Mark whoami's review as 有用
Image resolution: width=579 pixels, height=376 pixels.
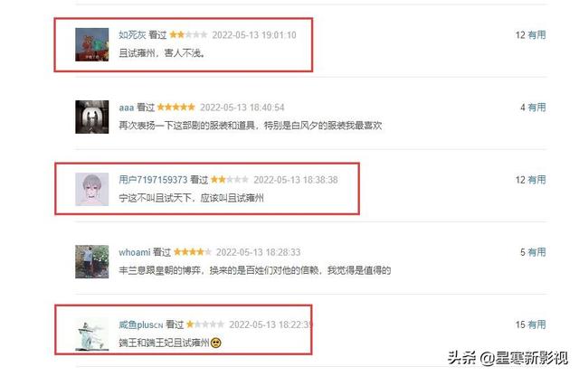(x=536, y=252)
